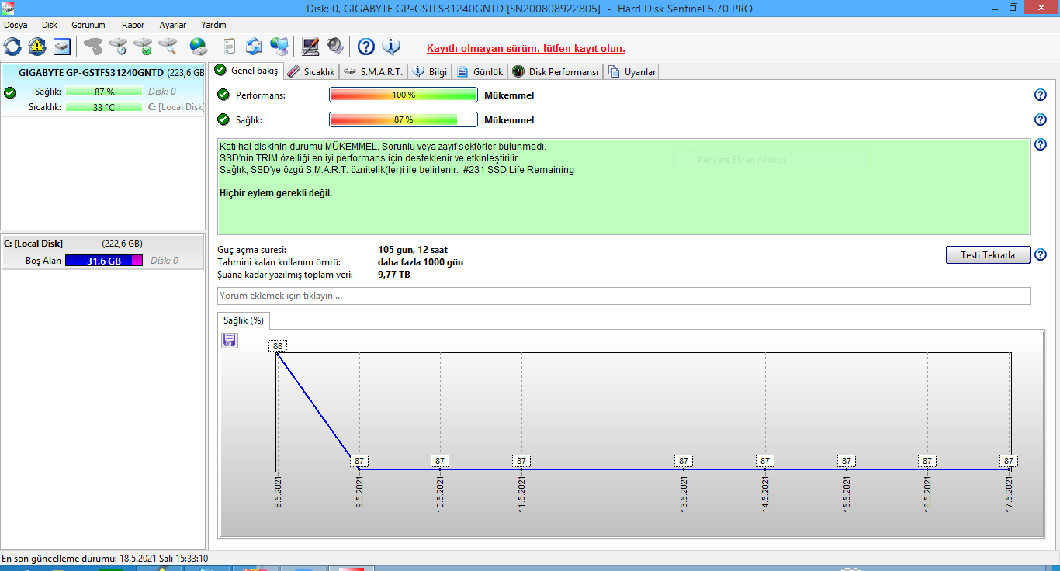Click the left panel Sağlık 87 % bar
Viewport: 1060px width, 571px height.
coord(105,92)
